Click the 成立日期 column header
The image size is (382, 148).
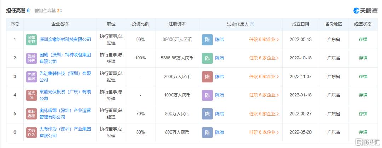pyautogui.click(x=301, y=24)
